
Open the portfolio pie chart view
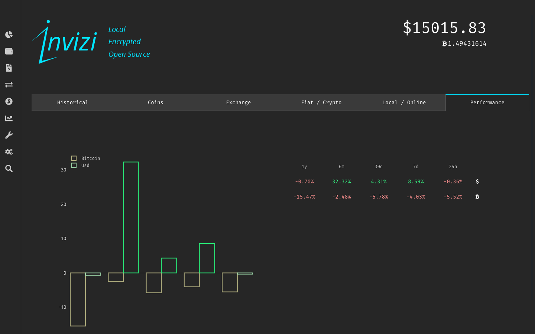(9, 34)
